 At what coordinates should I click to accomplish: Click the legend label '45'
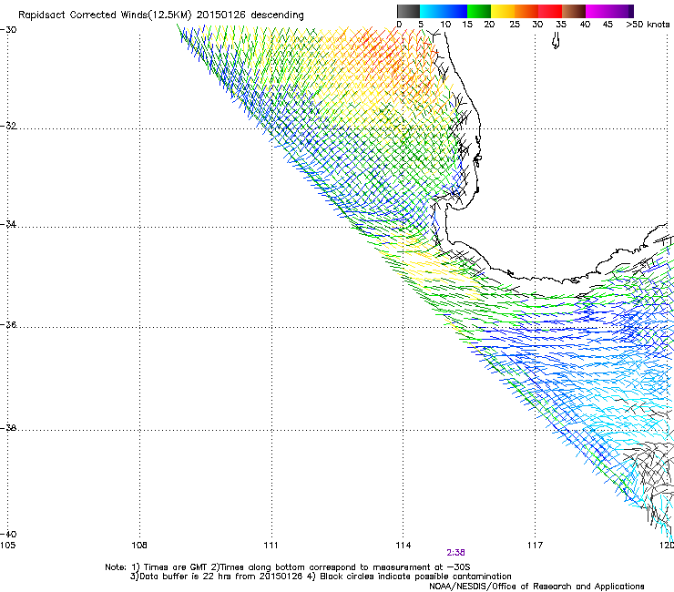[x=608, y=25]
